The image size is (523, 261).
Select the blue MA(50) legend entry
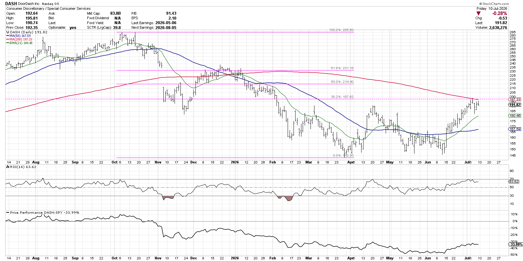click(19, 36)
